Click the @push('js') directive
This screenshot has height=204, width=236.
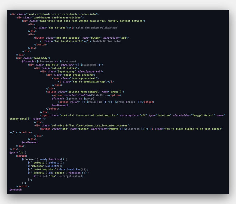click(18, 153)
